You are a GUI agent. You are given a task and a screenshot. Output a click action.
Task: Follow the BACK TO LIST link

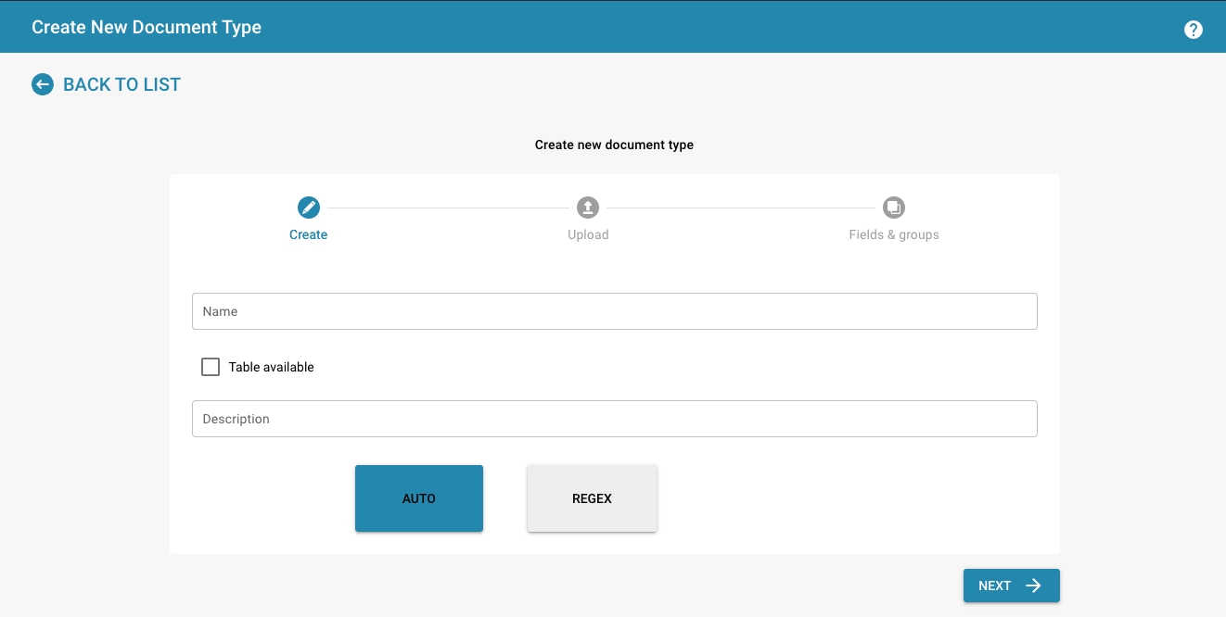[121, 84]
